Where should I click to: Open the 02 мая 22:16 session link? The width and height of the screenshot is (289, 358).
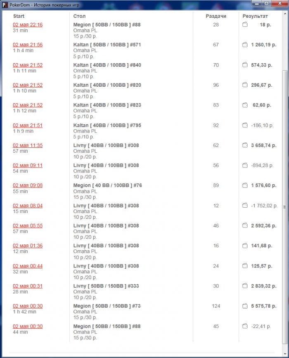tap(28, 25)
